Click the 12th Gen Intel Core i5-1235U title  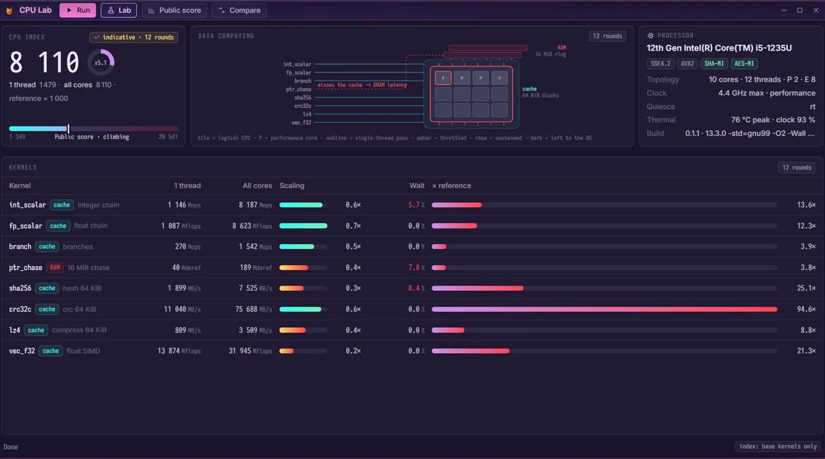click(719, 48)
